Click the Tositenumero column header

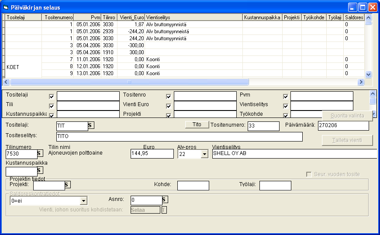click(58, 17)
